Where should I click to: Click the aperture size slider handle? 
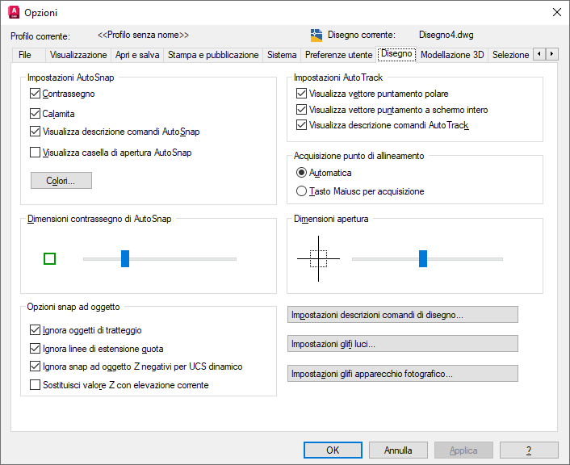pos(422,258)
